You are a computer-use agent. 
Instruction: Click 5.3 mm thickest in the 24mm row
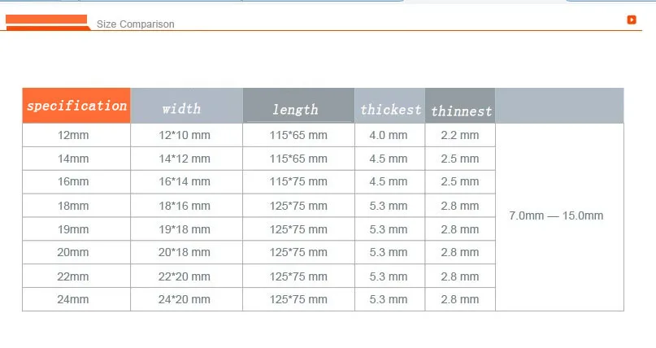click(x=389, y=299)
